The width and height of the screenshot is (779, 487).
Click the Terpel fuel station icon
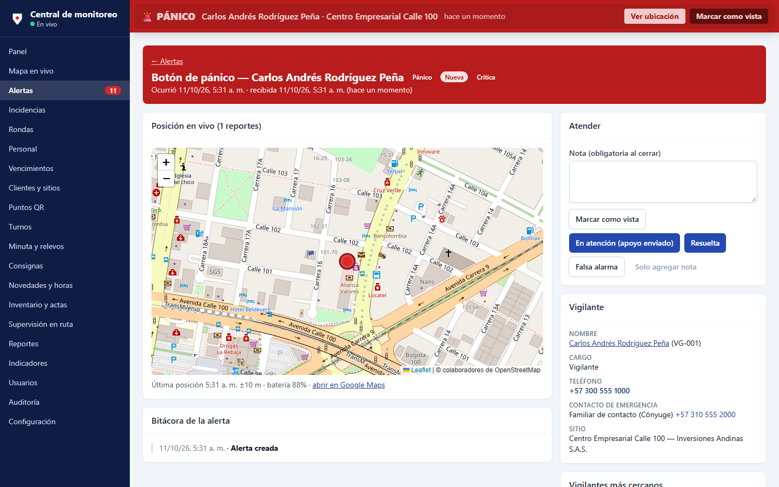(394, 163)
